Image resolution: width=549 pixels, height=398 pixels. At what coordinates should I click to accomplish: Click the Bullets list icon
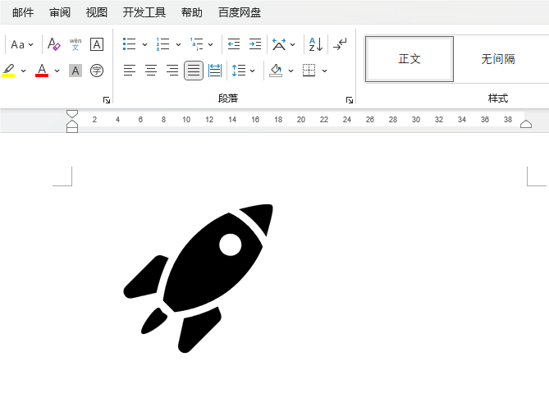[x=129, y=44]
